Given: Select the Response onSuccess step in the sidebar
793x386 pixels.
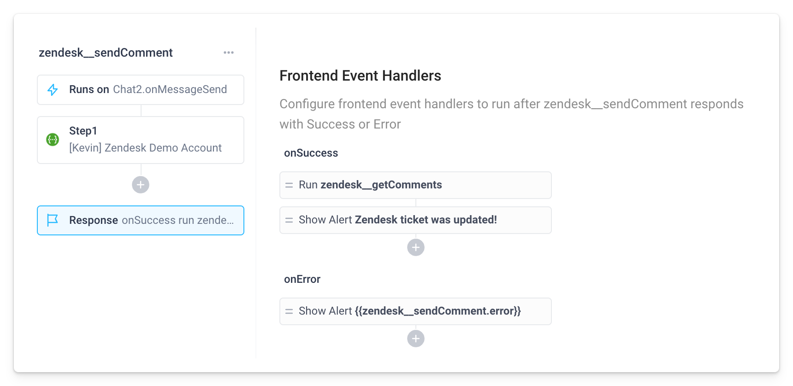Looking at the screenshot, I should pyautogui.click(x=148, y=220).
